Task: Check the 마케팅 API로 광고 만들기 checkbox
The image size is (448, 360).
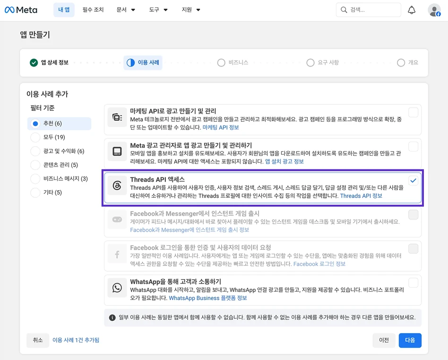Action: [x=413, y=112]
